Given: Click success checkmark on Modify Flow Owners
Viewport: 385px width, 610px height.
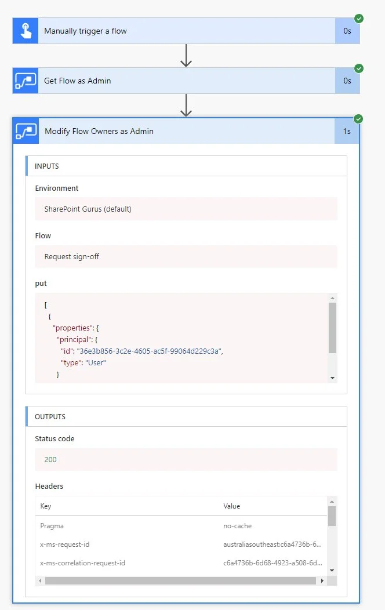Looking at the screenshot, I should coord(358,119).
